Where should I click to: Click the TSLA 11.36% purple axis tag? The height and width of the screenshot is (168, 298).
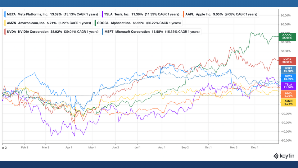(x=287, y=86)
